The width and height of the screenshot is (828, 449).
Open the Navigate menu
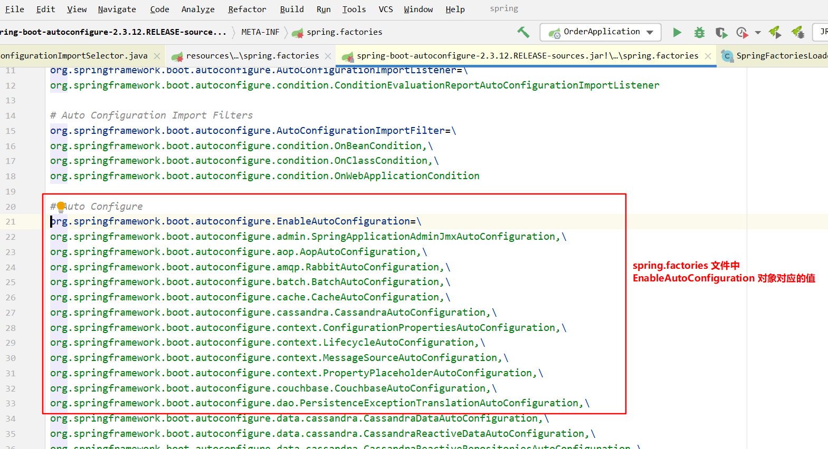[117, 9]
